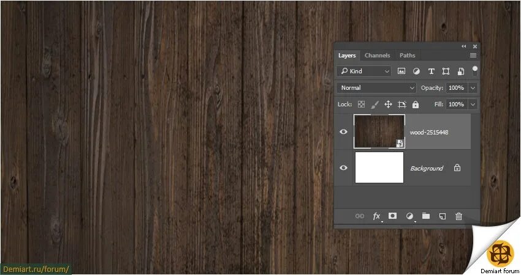Add a layer mask
Viewport: 521px width, 275px height.
(392, 216)
